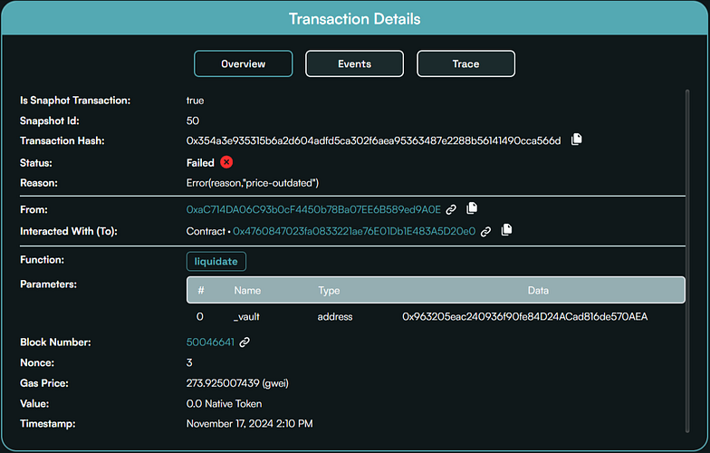Click the 'Failed' status text
This screenshot has width=710, height=453.
(200, 163)
